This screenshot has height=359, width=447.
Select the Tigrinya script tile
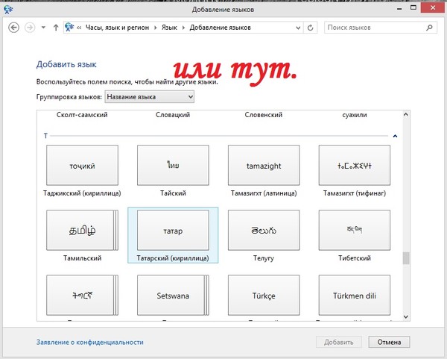82,295
